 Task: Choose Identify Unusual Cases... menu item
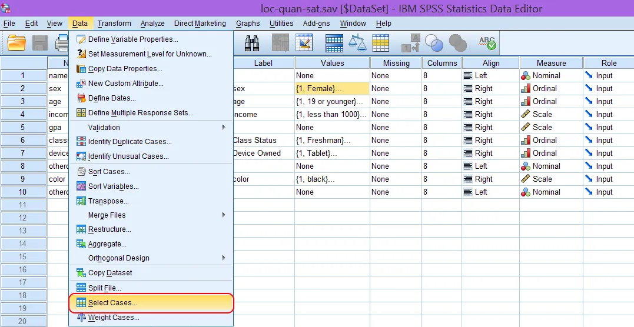coord(151,156)
